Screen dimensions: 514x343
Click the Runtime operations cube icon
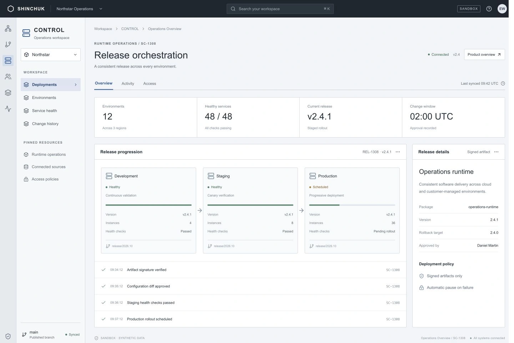(x=26, y=155)
